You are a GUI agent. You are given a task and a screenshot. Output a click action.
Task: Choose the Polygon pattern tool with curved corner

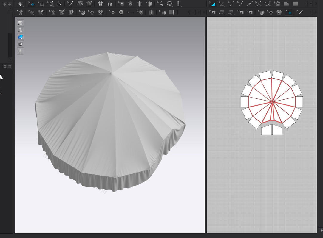[286, 4]
